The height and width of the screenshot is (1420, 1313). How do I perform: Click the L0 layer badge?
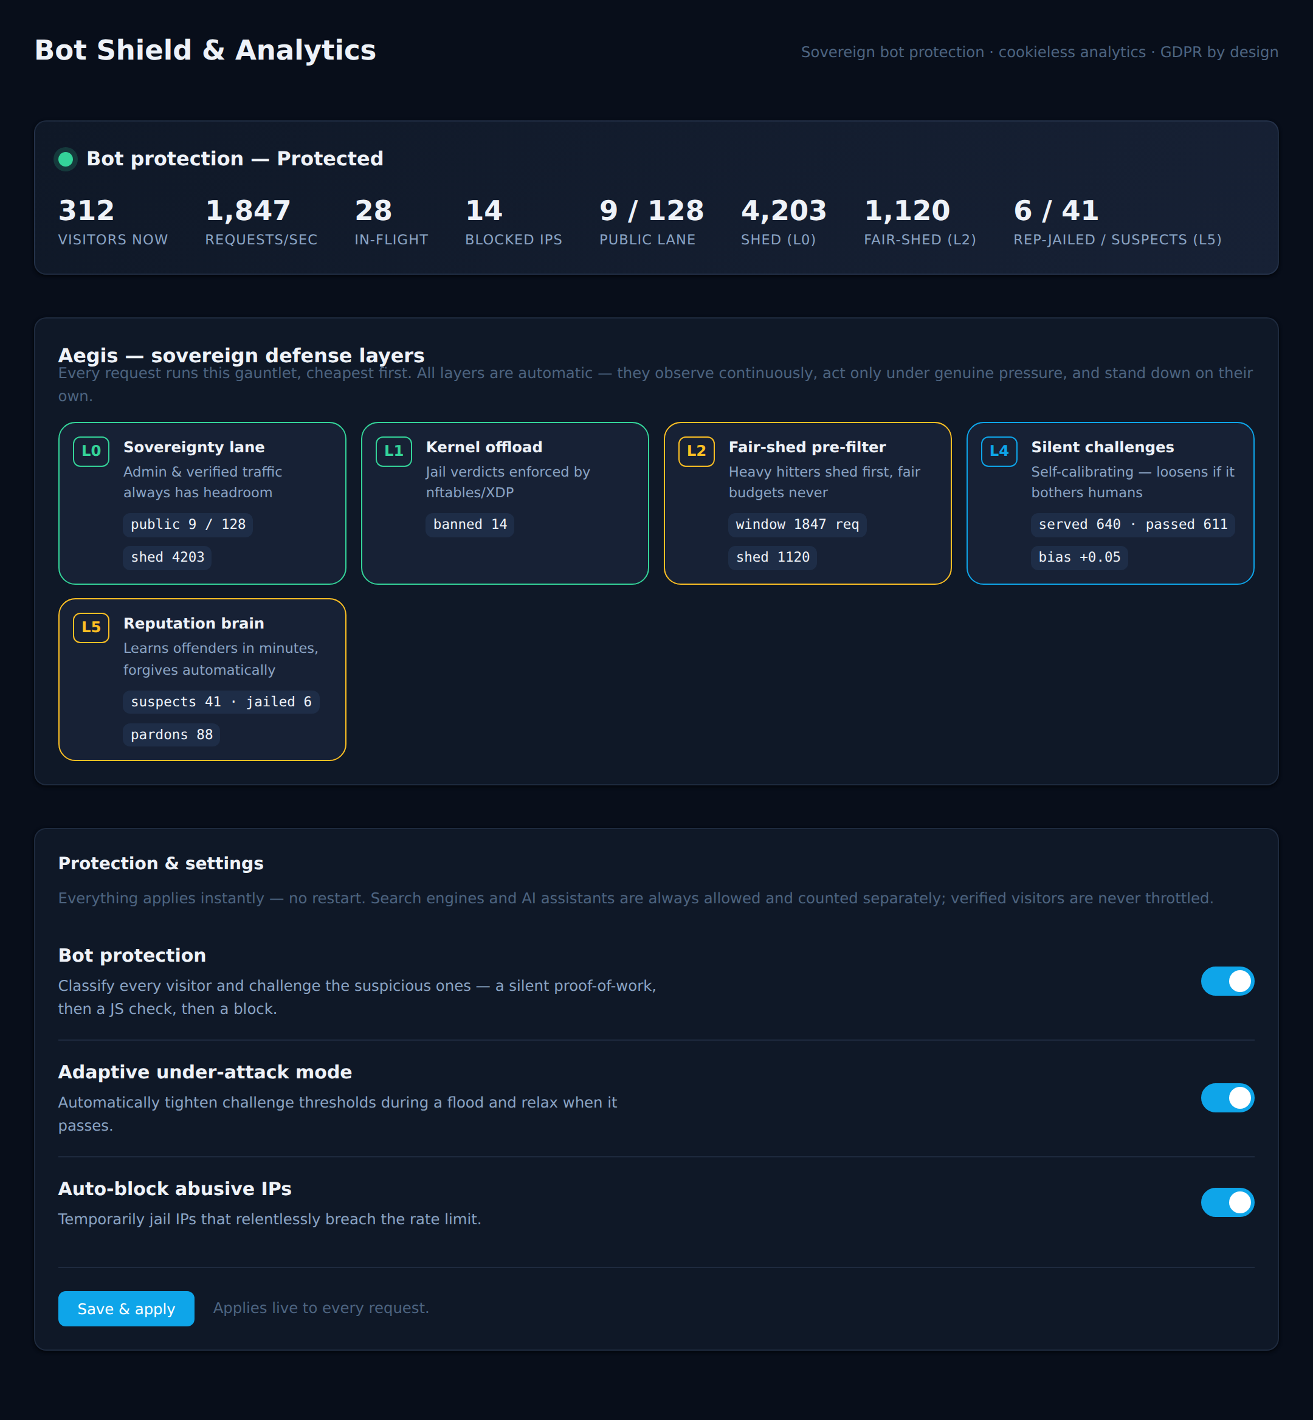click(x=91, y=451)
